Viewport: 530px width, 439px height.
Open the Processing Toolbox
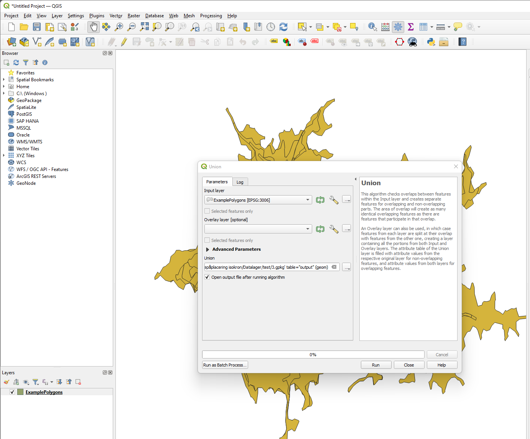(x=398, y=27)
